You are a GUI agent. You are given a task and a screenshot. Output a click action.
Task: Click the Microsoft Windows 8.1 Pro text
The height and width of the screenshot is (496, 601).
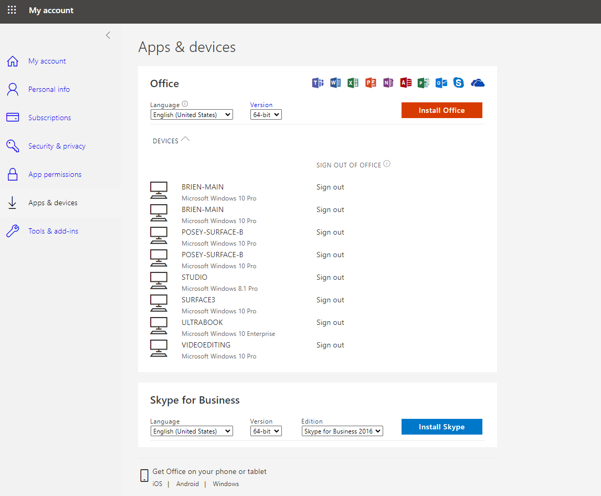[219, 289]
